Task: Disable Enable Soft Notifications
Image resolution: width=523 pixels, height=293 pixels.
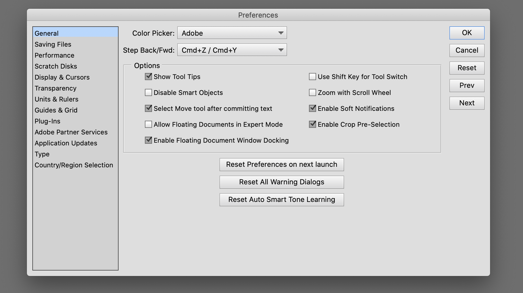Action: 312,108
